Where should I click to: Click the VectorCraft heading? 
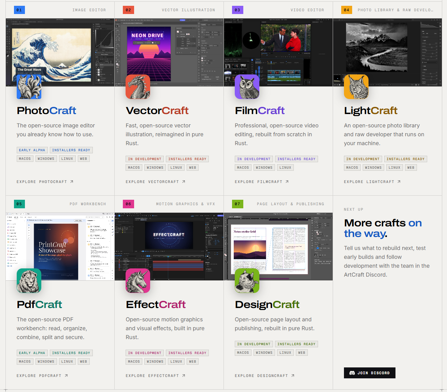pyautogui.click(x=157, y=111)
